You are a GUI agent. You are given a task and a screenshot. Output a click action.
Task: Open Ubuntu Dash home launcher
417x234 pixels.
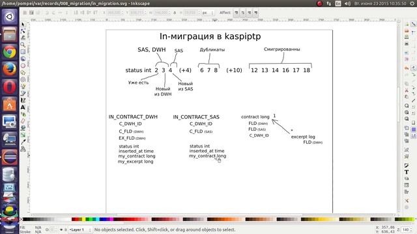(x=10, y=17)
